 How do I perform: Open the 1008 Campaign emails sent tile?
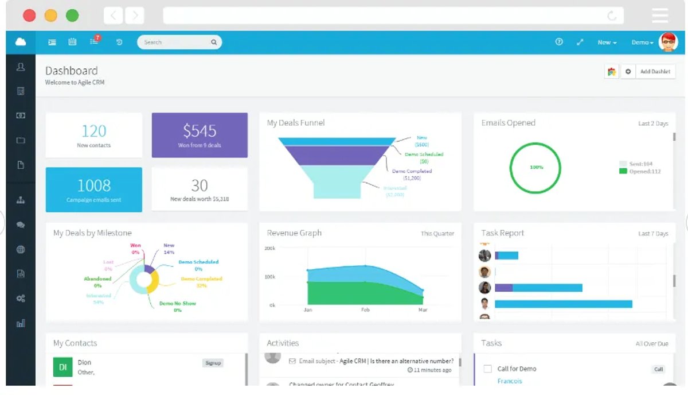pos(94,189)
